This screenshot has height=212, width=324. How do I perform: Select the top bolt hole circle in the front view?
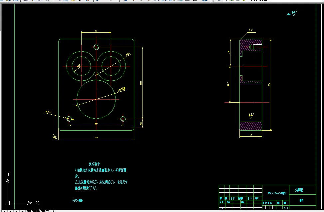96,47
